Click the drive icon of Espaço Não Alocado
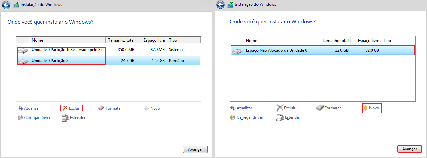 pyautogui.click(x=237, y=51)
